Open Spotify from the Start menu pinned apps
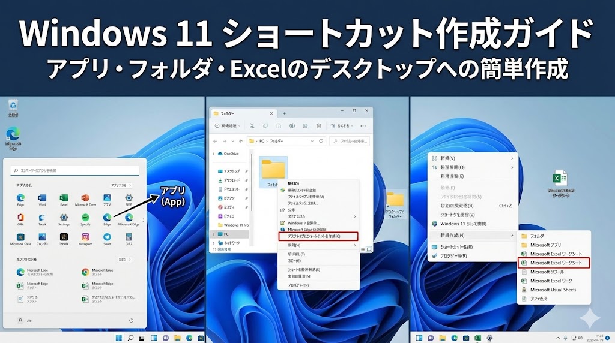The width and height of the screenshot is (615, 343). [x=85, y=218]
